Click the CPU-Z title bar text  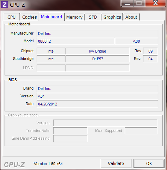17,5
